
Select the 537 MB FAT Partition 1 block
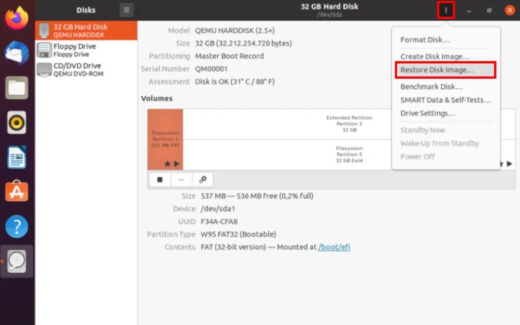pyautogui.click(x=165, y=139)
